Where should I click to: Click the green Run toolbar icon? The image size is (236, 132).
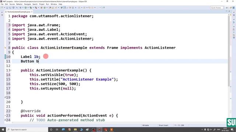[25, 8]
